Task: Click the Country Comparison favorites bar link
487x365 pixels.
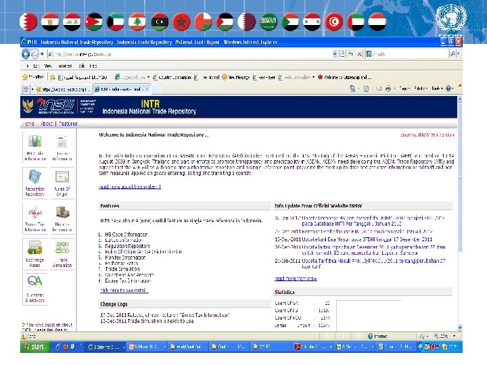Action: point(171,77)
